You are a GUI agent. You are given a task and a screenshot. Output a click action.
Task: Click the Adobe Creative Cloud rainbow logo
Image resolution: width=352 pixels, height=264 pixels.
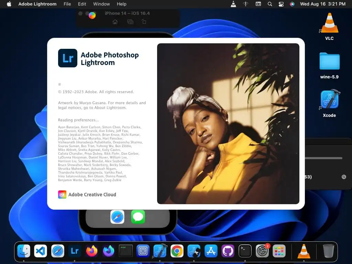click(62, 195)
